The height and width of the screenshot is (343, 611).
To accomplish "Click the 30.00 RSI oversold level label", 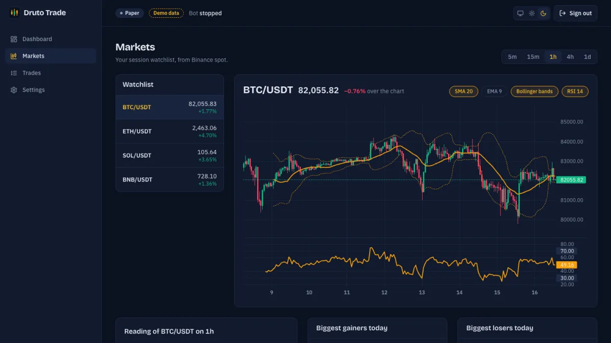I will coord(567,278).
